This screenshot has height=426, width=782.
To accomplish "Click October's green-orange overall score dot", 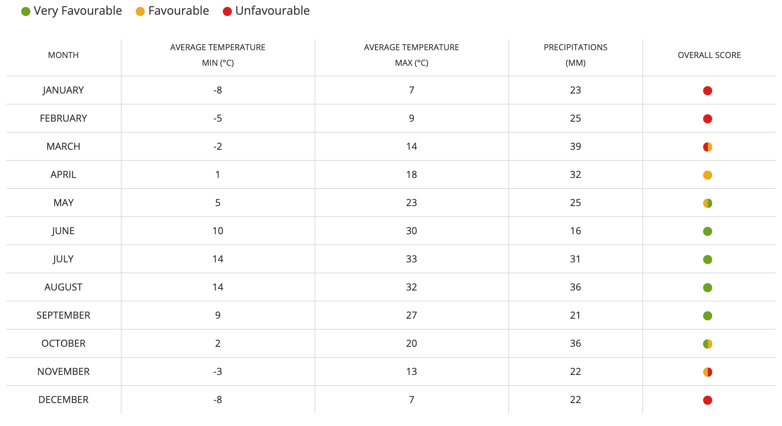I will (x=707, y=344).
